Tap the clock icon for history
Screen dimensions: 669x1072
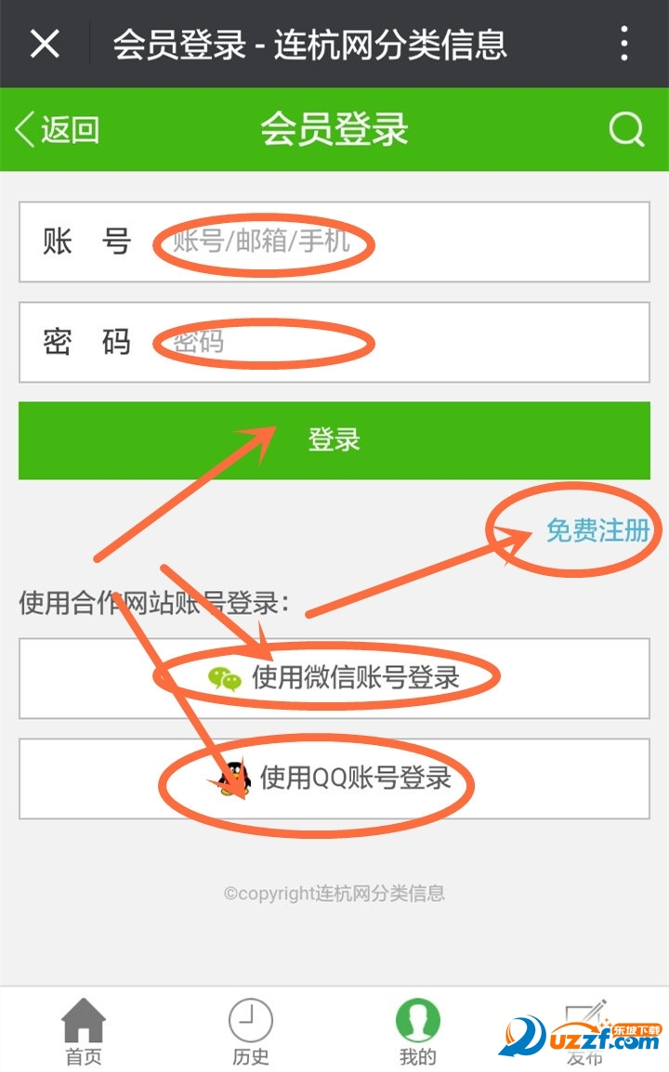(250, 1020)
